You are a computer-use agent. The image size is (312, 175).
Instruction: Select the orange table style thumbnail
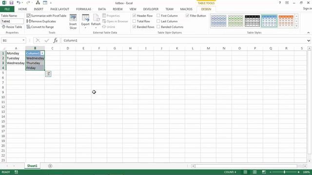point(286,21)
